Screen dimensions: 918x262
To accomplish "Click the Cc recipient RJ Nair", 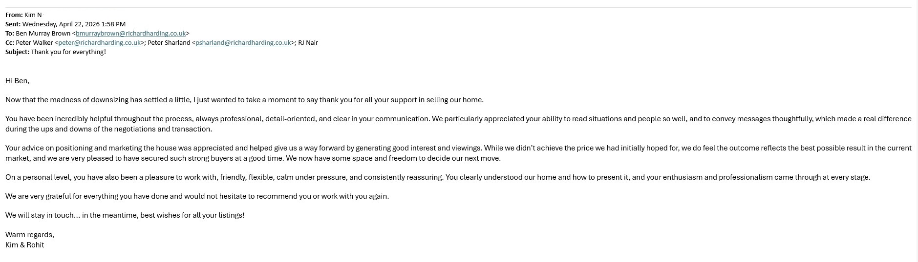I will point(308,43).
